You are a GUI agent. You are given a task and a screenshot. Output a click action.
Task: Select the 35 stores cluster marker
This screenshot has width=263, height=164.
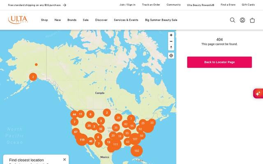[116, 128]
